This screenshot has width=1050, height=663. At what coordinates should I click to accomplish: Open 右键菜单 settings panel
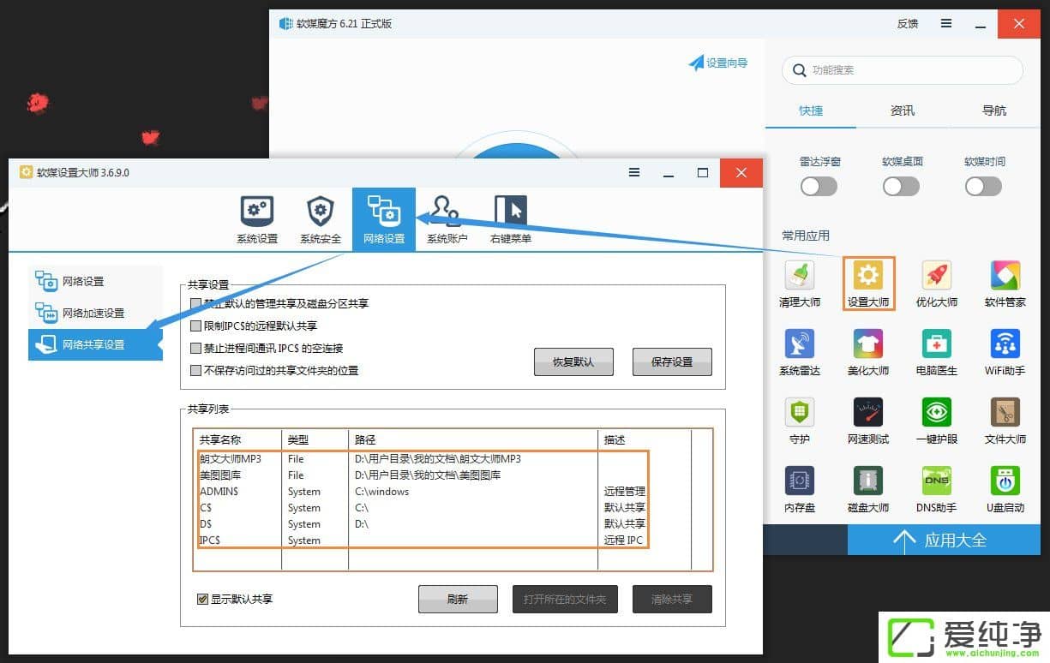tap(510, 218)
